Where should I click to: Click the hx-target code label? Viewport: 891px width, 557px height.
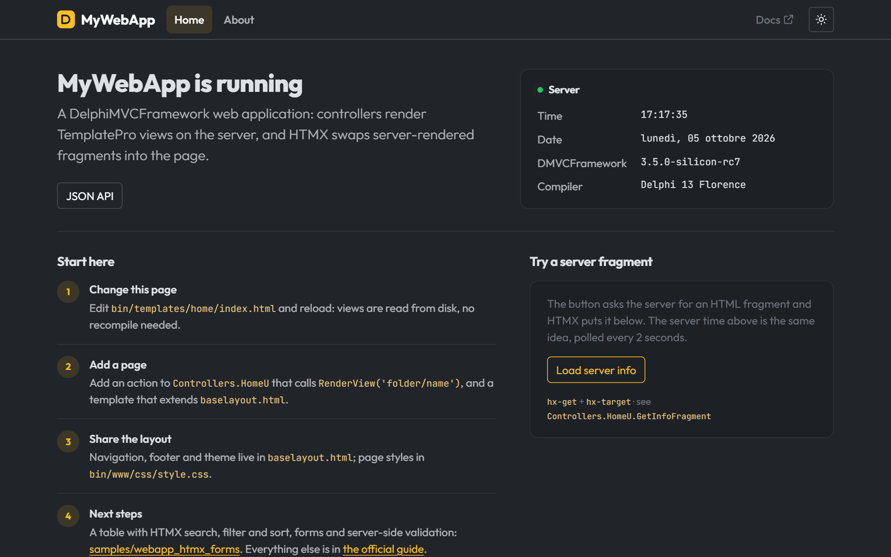click(608, 402)
